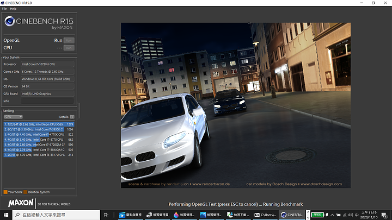Viewport: 392px width, 220px height.
Task: Select ranking row 4 Intel Core i7-3770
Action: pyautogui.click(x=39, y=140)
